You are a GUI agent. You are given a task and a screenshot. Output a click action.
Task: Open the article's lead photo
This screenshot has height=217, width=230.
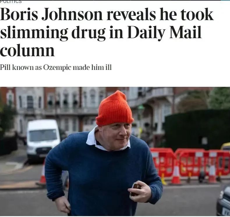[115, 151]
